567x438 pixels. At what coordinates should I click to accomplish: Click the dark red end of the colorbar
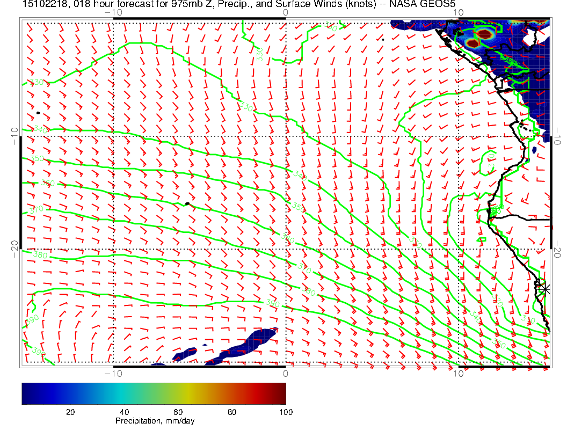click(x=280, y=393)
